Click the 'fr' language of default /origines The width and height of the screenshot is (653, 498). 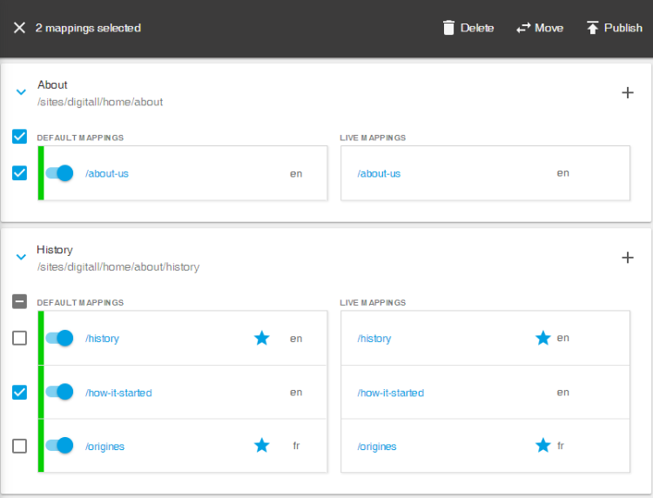pyautogui.click(x=296, y=446)
